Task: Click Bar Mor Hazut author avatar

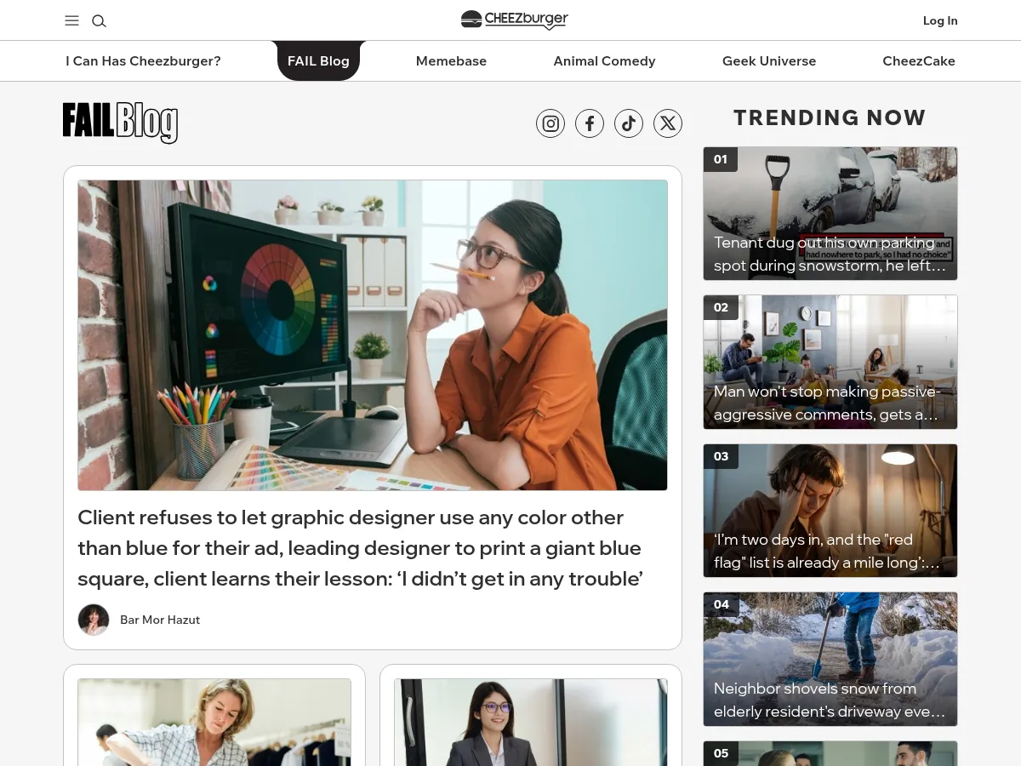Action: (x=94, y=620)
